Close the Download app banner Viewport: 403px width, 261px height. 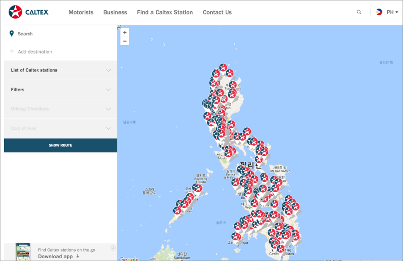tap(113, 248)
